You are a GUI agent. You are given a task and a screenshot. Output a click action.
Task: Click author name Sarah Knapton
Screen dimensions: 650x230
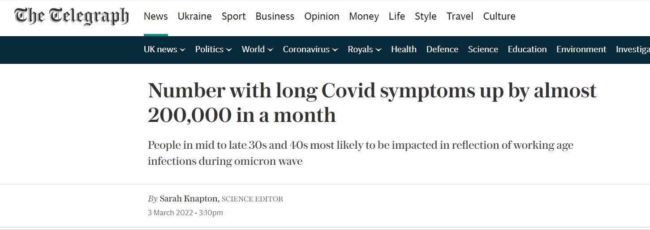189,199
